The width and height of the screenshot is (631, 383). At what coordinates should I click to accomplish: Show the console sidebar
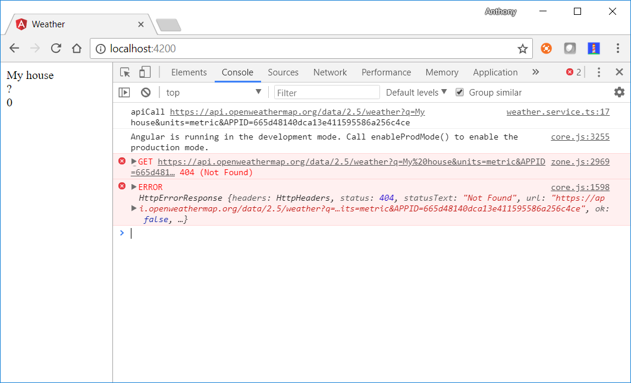[x=124, y=93]
